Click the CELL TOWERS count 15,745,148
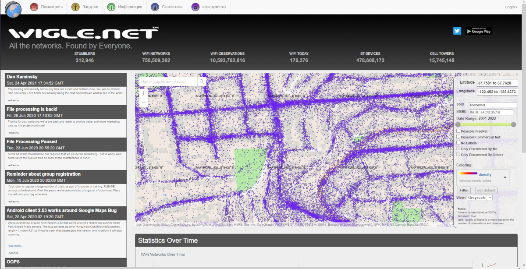 point(442,60)
